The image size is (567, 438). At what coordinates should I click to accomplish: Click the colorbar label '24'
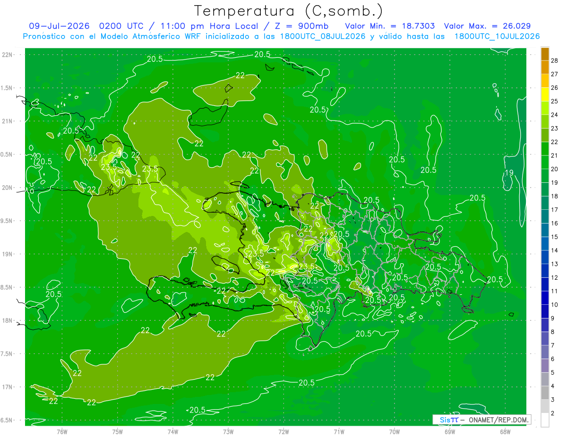coord(555,115)
